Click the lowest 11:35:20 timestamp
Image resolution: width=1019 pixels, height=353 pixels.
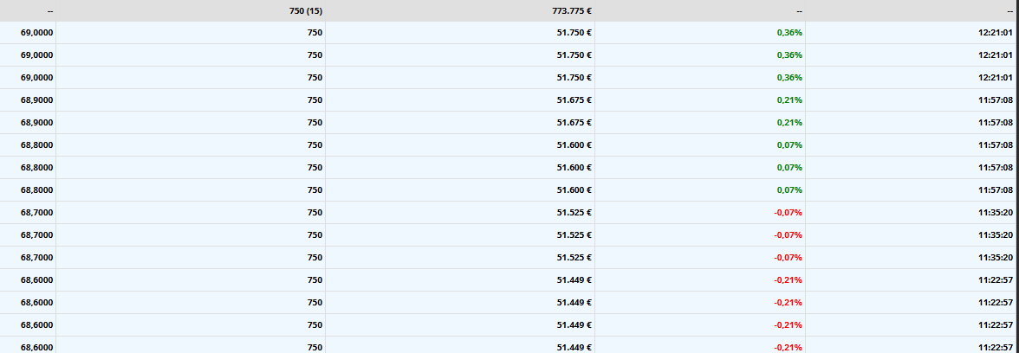click(912, 258)
